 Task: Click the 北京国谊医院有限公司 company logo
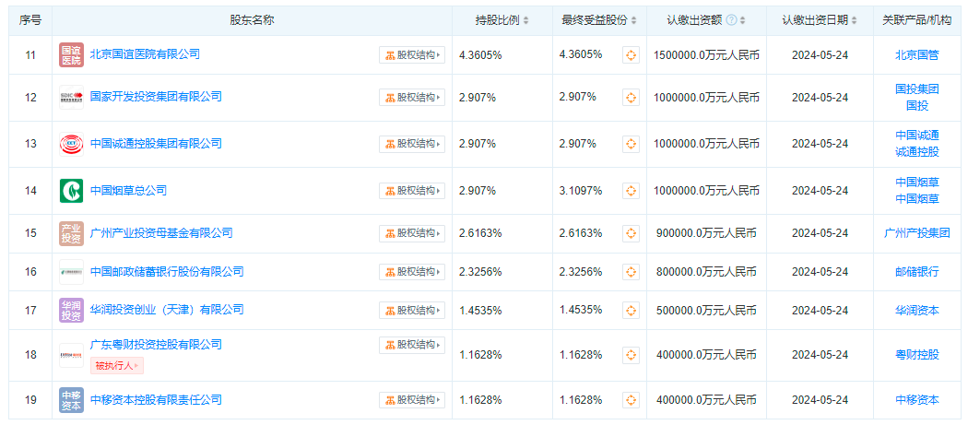(71, 55)
